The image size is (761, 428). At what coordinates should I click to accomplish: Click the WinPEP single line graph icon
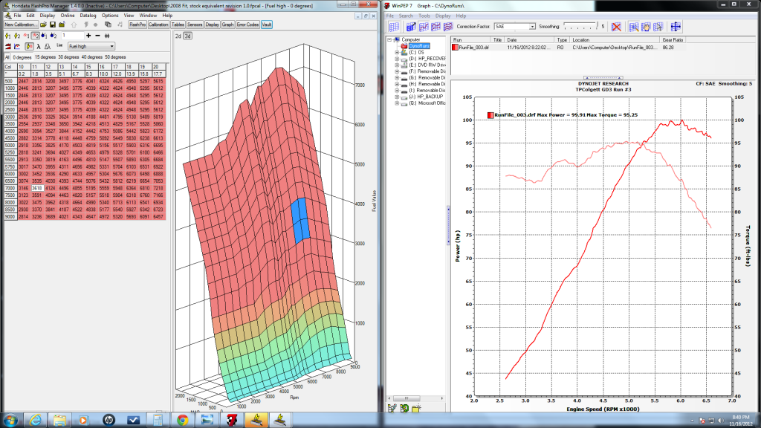click(x=424, y=27)
